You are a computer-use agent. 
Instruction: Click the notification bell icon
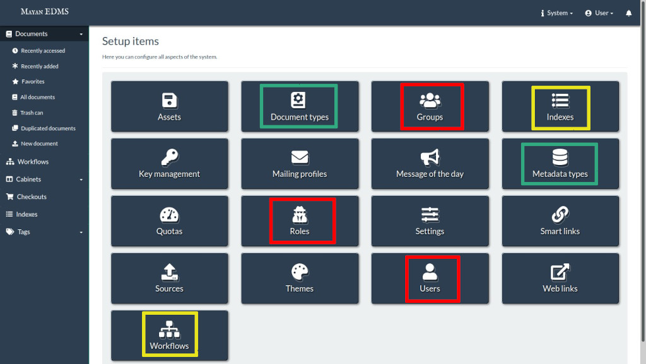(628, 13)
